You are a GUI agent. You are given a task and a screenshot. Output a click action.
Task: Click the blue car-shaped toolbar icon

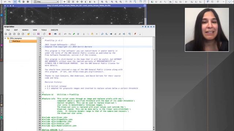pos(55,34)
